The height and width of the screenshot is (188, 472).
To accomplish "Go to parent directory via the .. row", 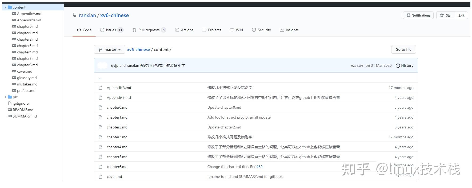I will coord(100,78).
